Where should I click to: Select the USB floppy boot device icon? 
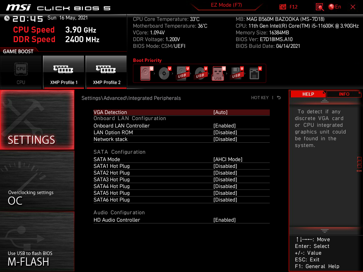click(x=236, y=73)
